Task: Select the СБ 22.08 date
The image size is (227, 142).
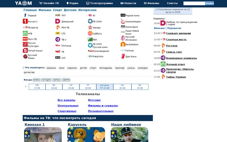Action: 122,87
